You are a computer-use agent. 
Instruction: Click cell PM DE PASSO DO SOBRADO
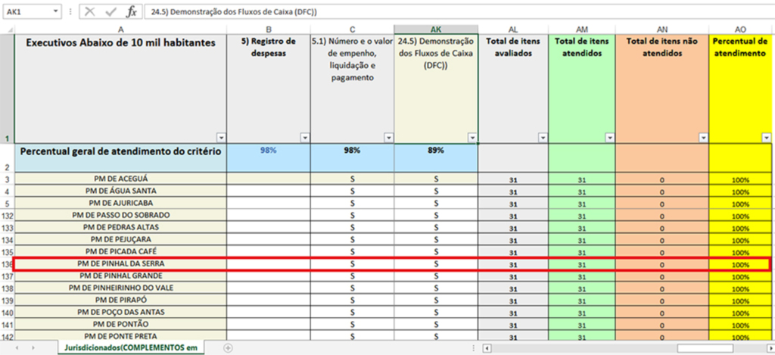coord(120,215)
